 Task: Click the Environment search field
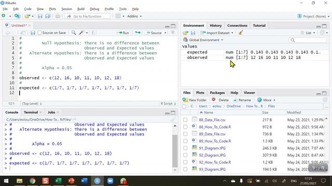point(308,40)
